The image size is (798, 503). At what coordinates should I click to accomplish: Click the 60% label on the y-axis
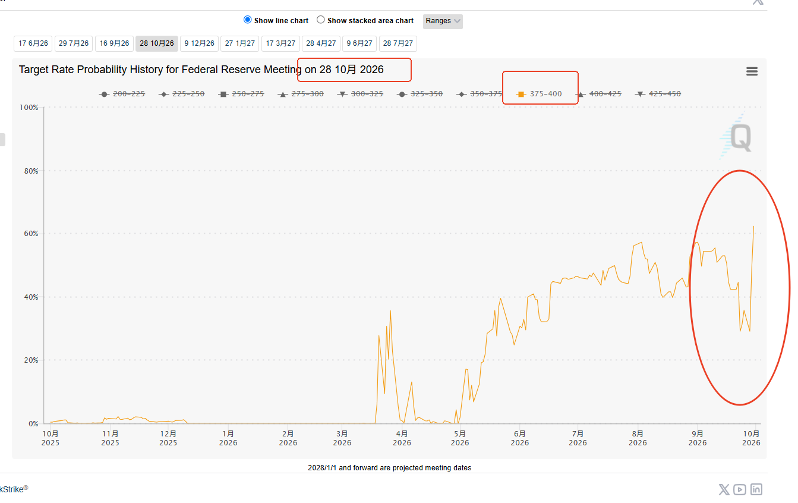(x=31, y=234)
